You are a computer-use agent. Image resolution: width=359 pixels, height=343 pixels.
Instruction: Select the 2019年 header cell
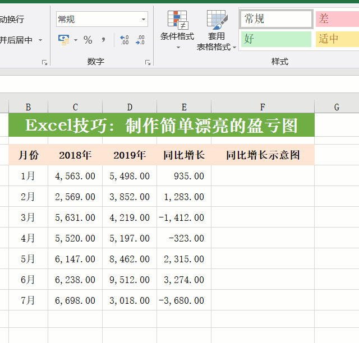point(130,155)
